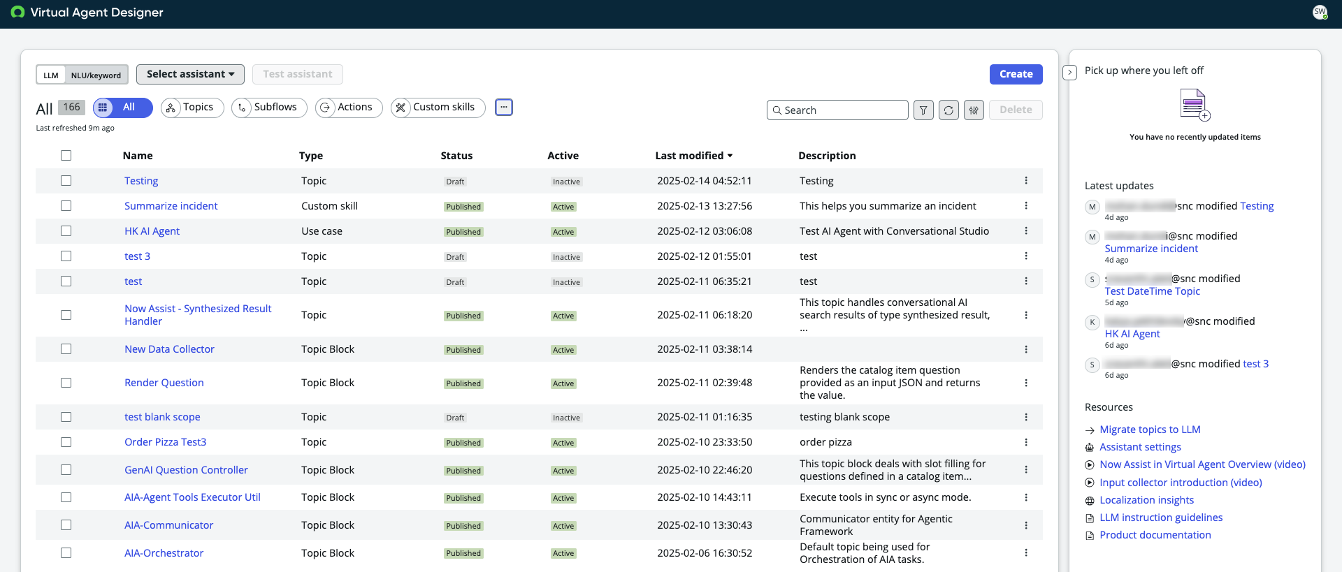Tick the checkbox for Summarize incident

66,206
